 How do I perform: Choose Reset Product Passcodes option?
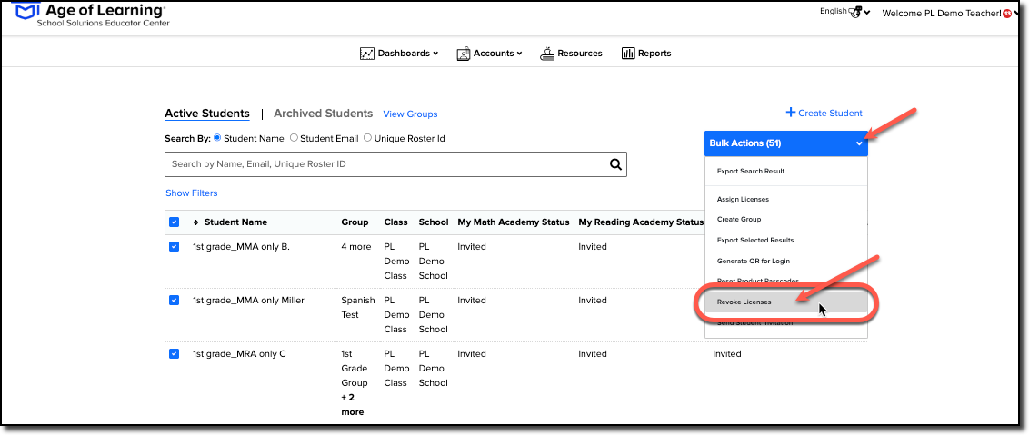pyautogui.click(x=758, y=281)
